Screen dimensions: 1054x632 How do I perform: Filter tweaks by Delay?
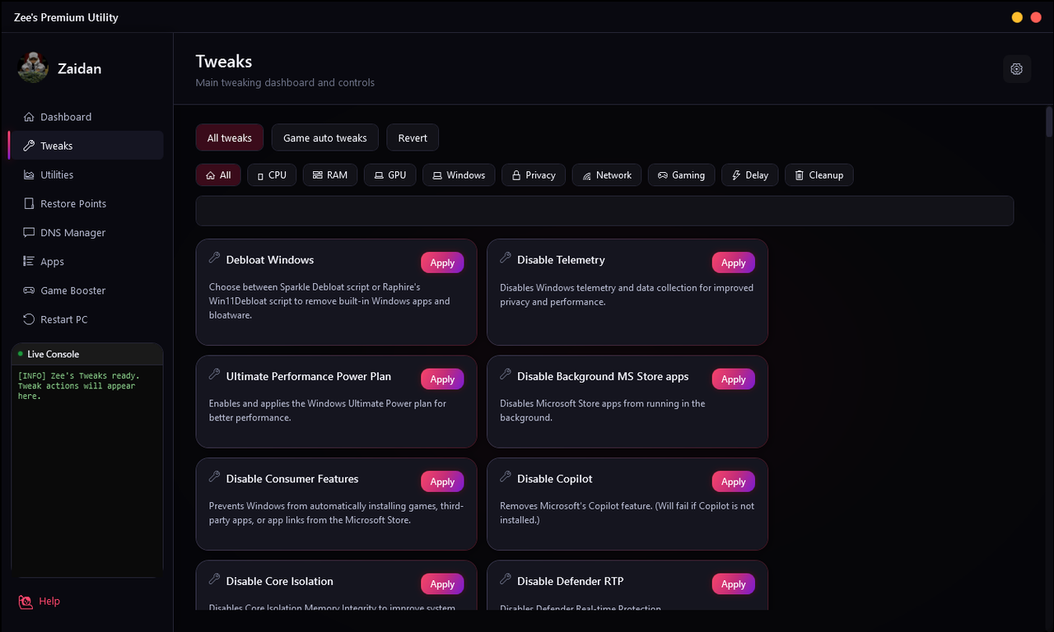click(750, 174)
